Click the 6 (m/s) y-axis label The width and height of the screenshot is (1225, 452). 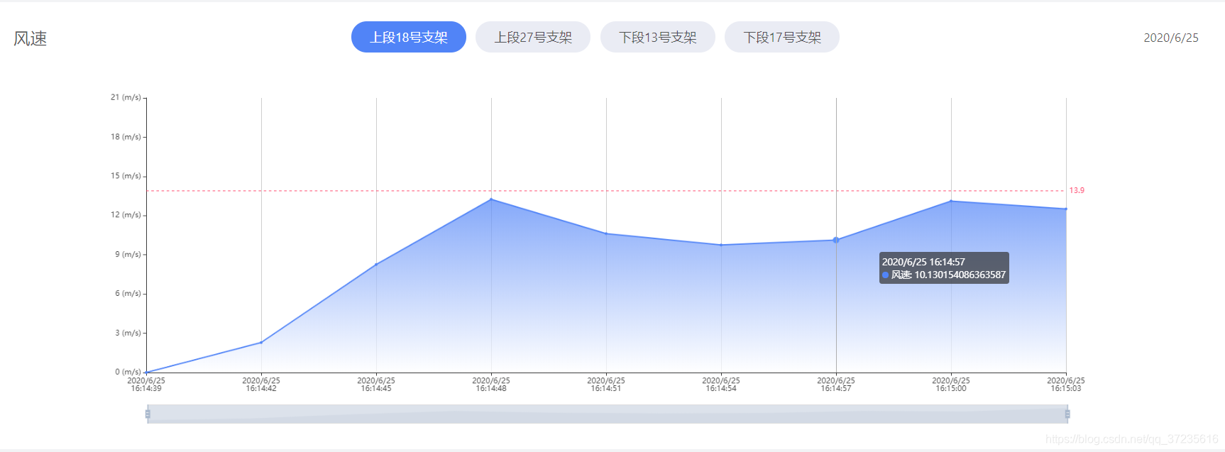pyautogui.click(x=128, y=294)
